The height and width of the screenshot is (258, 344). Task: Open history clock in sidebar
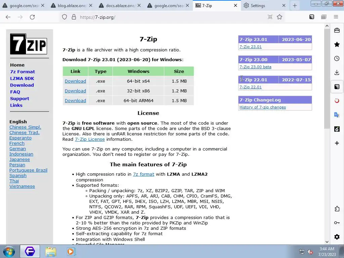(337, 58)
